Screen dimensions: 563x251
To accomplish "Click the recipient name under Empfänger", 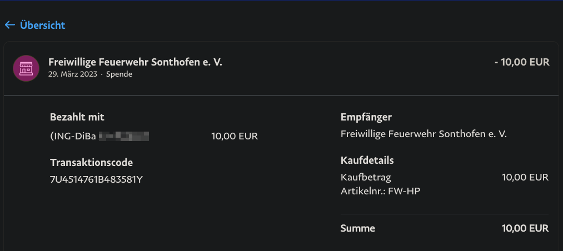I will point(424,134).
